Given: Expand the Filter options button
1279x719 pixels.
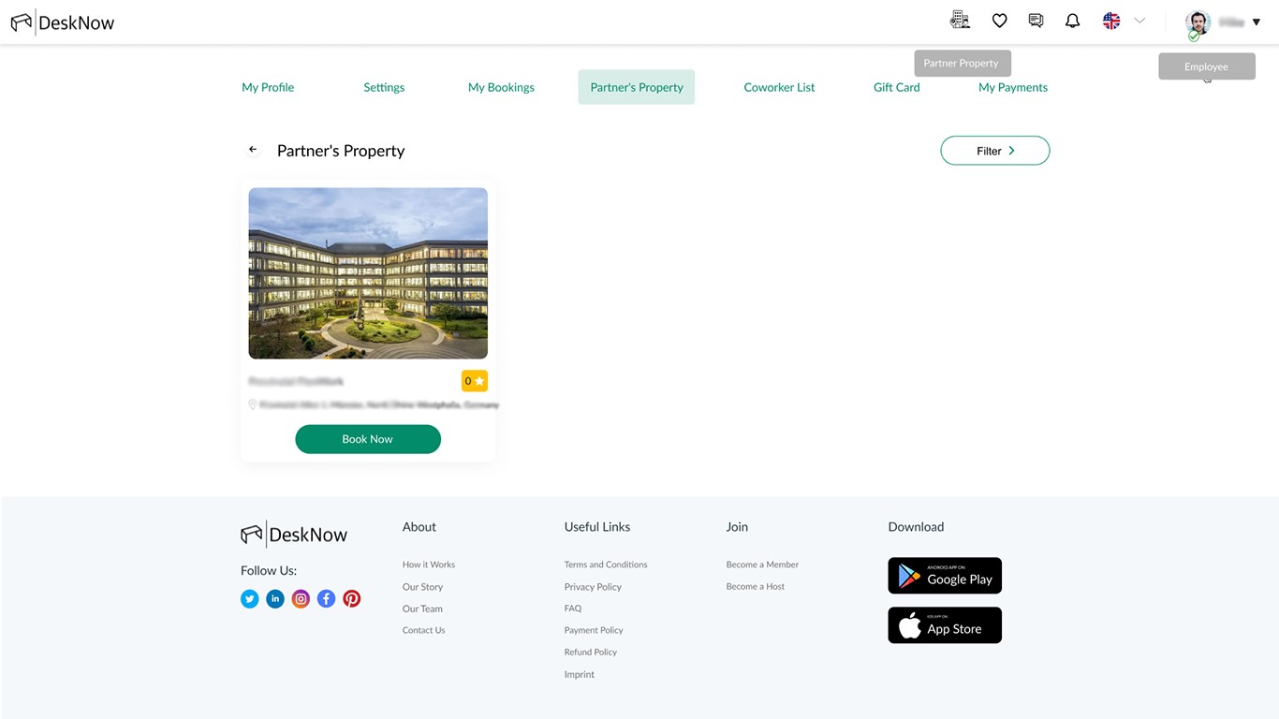Looking at the screenshot, I should coord(995,151).
